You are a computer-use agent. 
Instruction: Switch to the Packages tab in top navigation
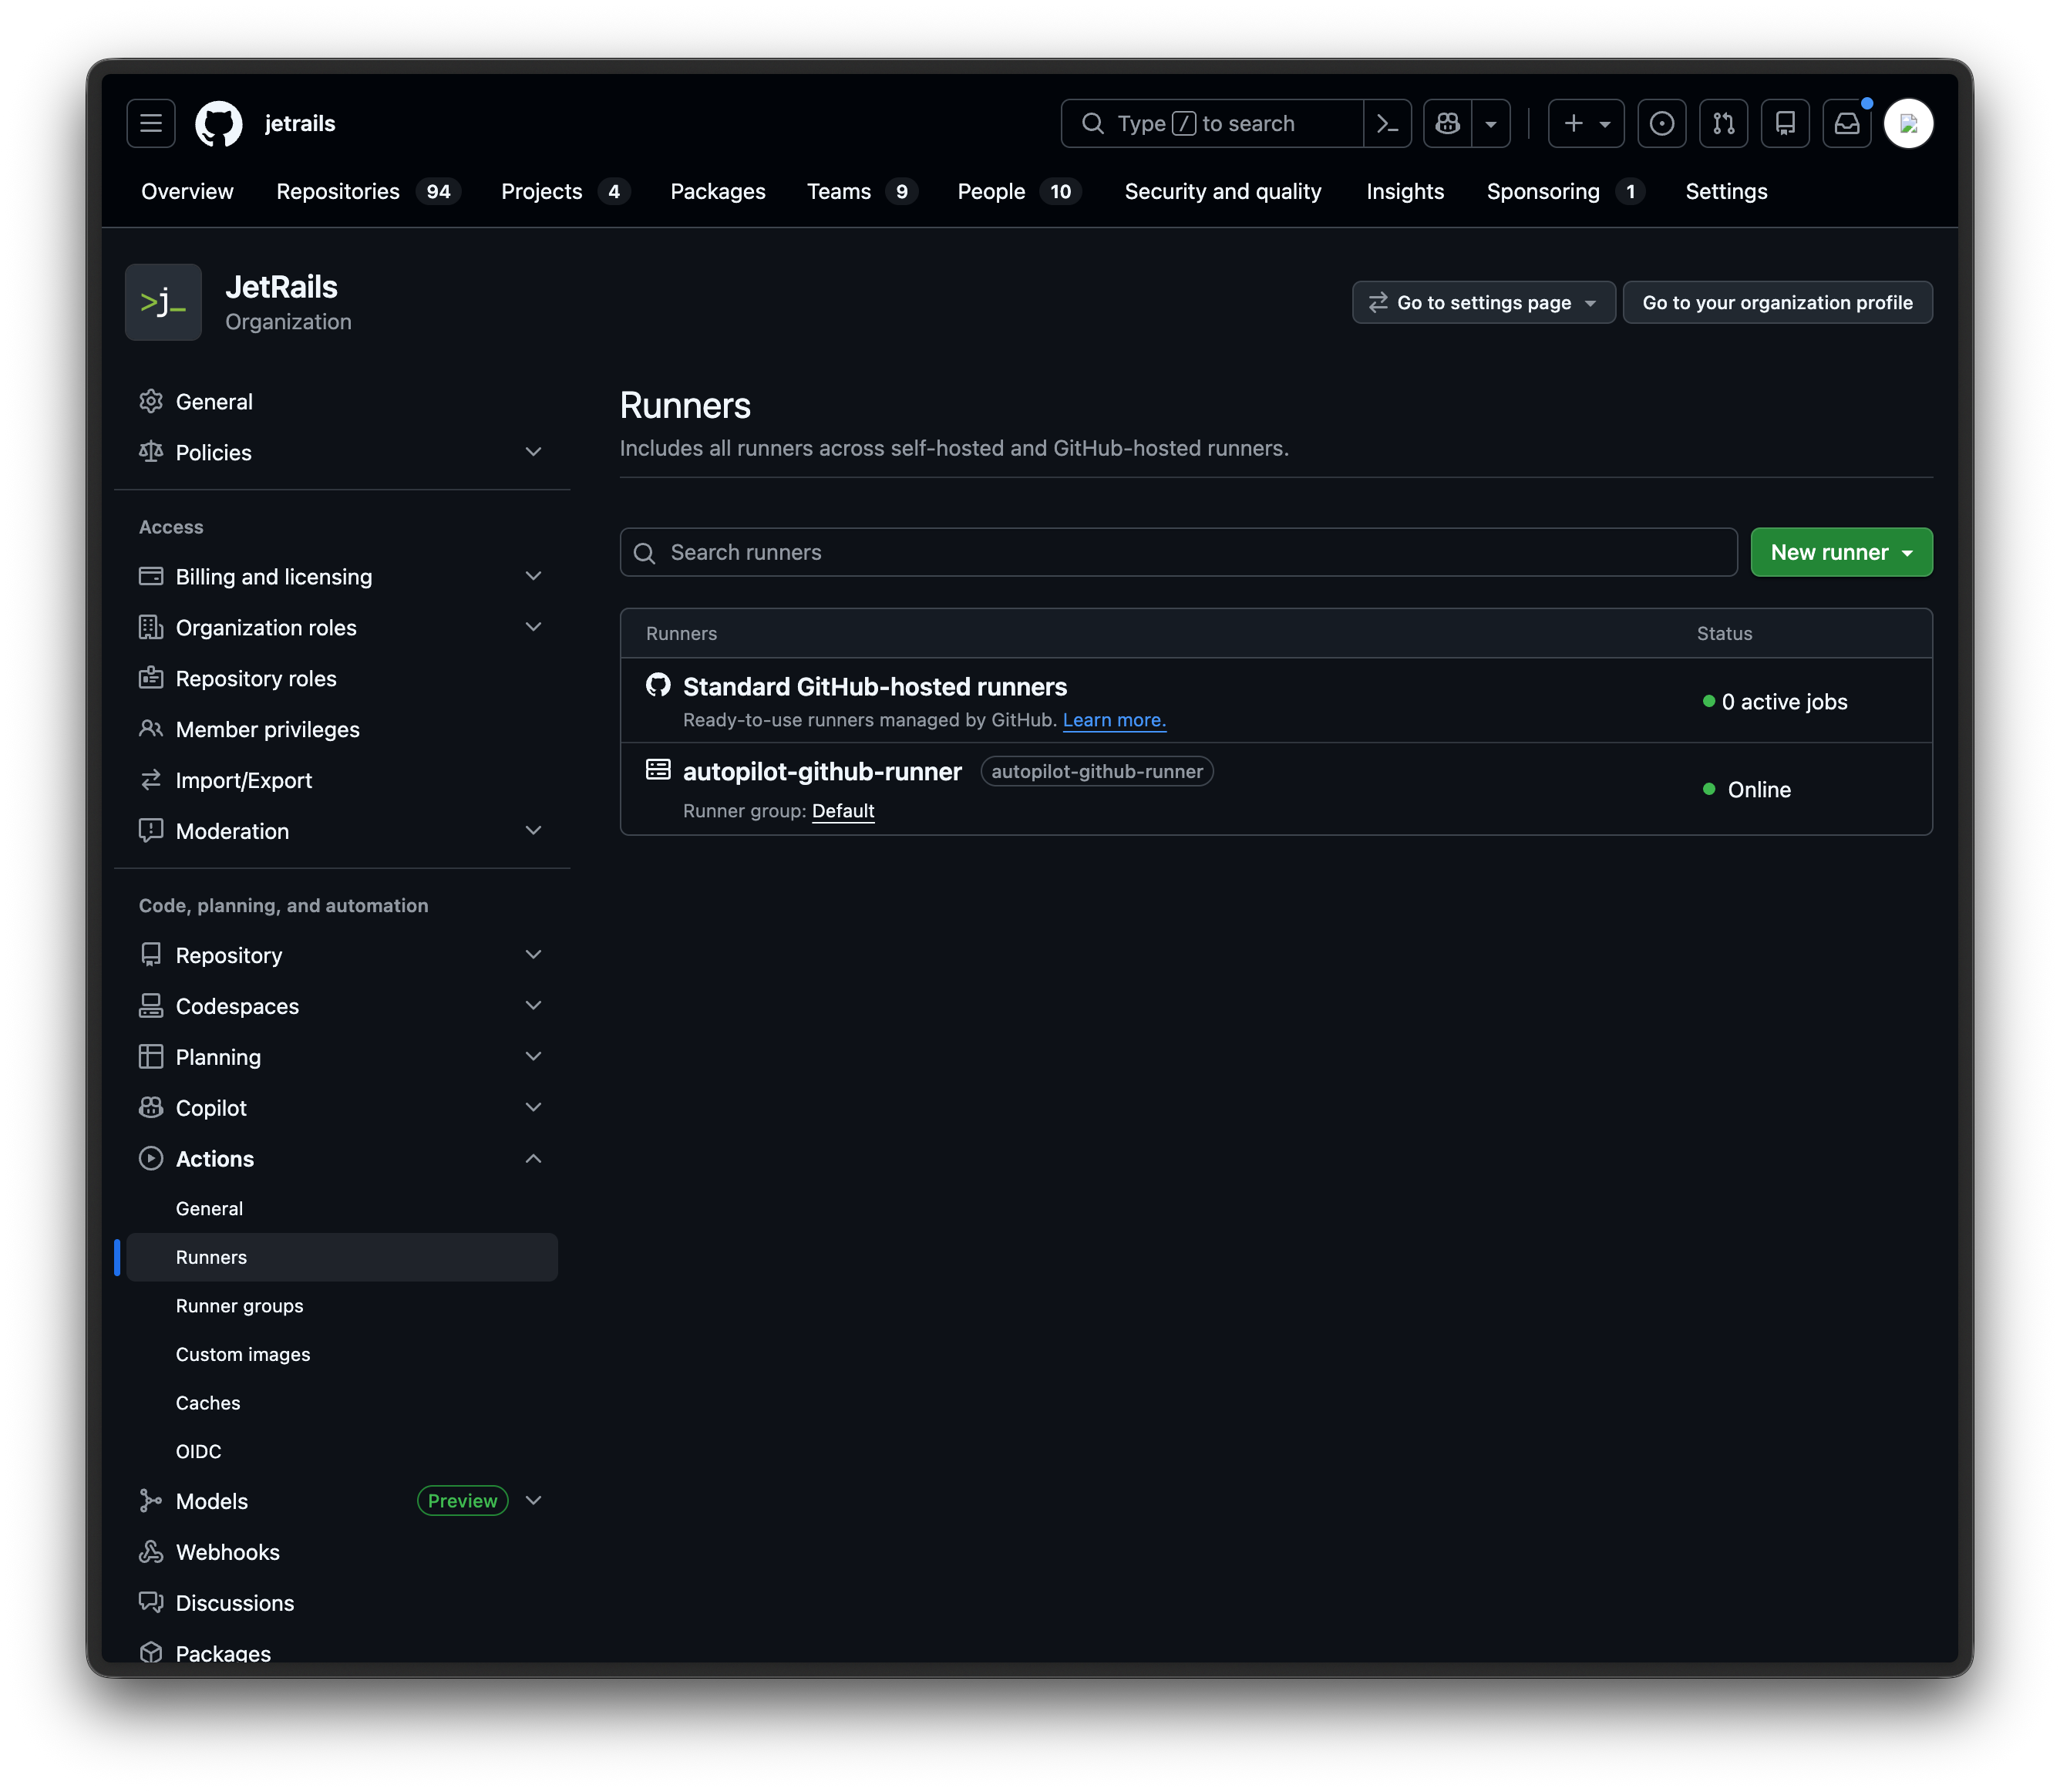pyautogui.click(x=717, y=191)
